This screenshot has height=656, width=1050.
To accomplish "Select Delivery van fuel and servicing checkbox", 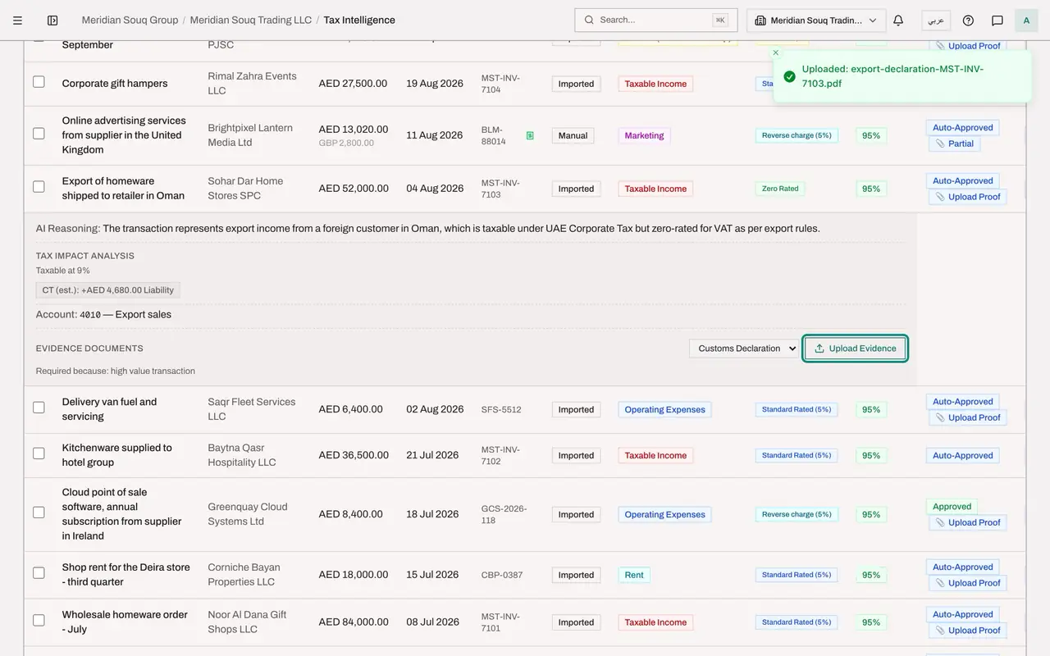I will (x=39, y=408).
